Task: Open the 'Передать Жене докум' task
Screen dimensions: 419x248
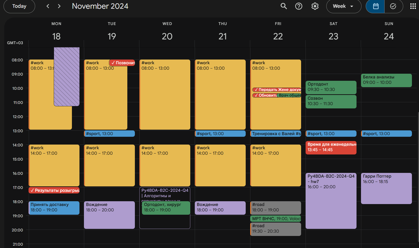Action: pyautogui.click(x=277, y=90)
